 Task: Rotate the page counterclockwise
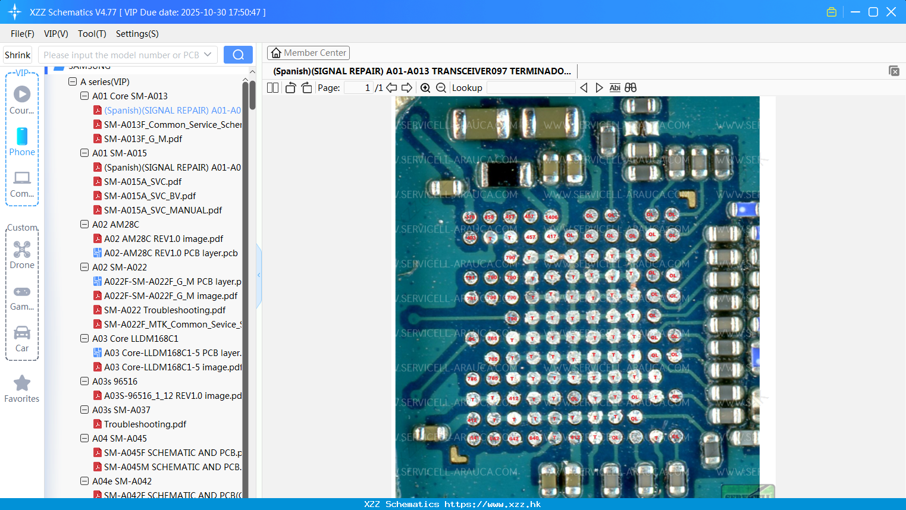[290, 87]
